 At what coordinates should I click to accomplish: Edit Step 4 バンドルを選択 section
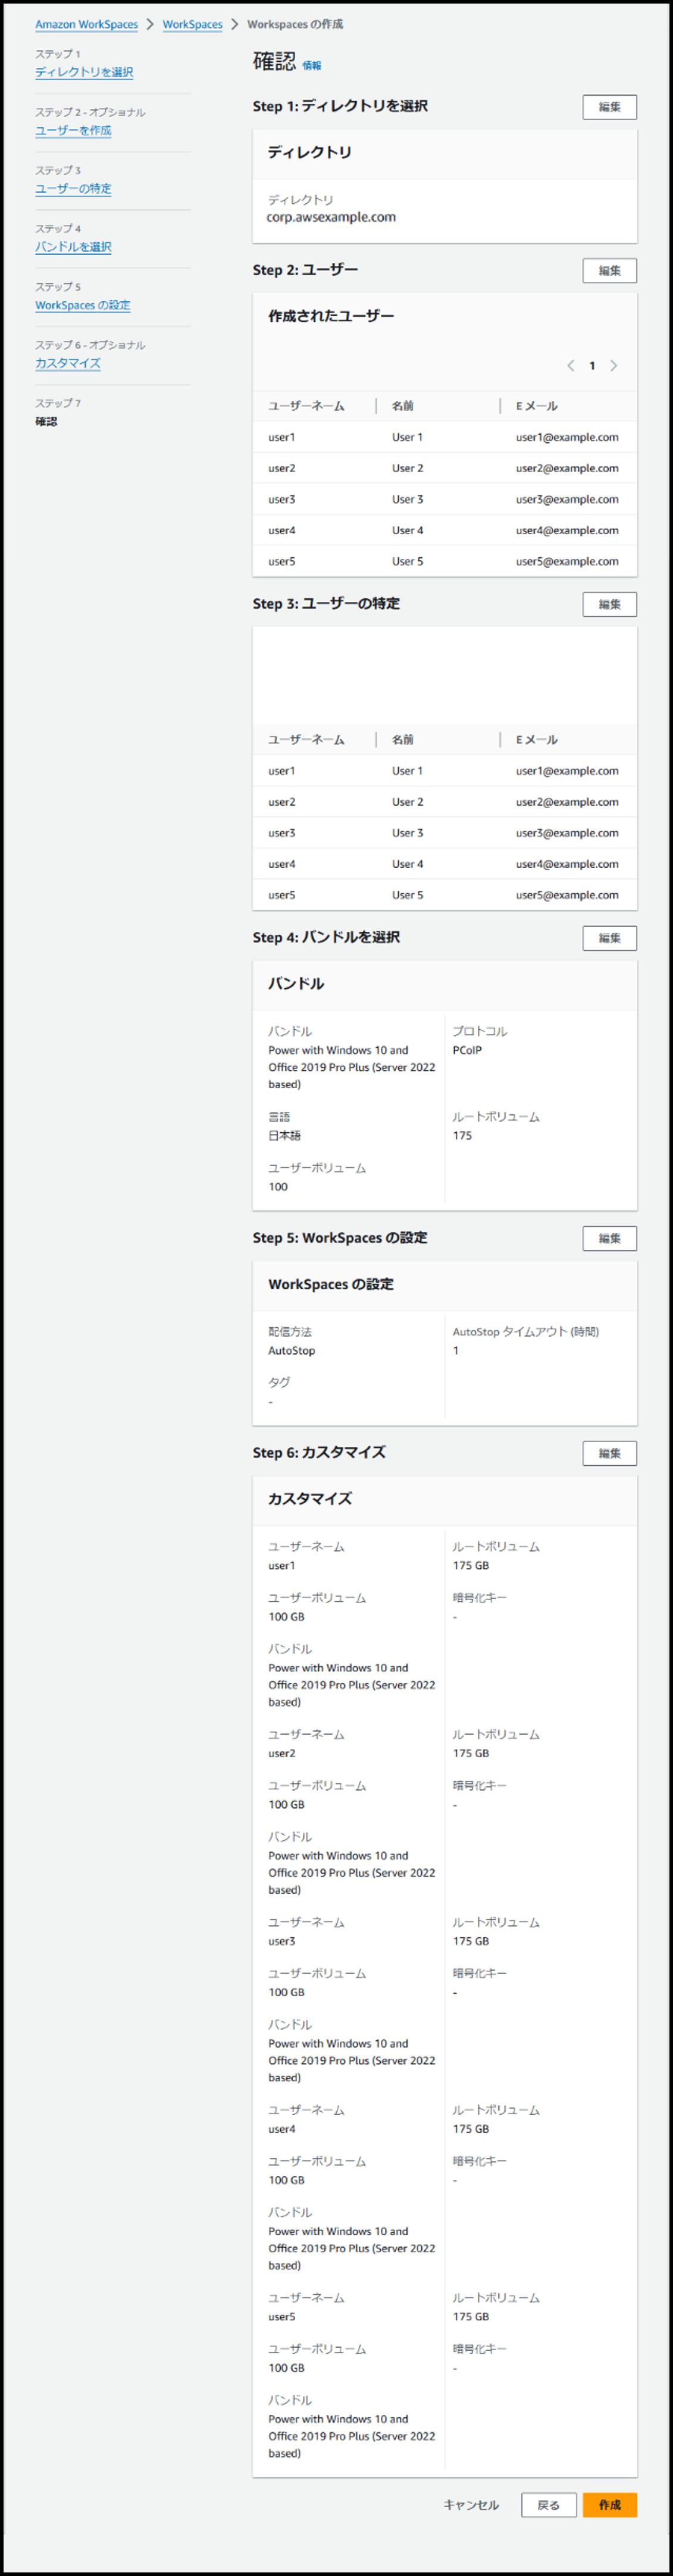(610, 938)
